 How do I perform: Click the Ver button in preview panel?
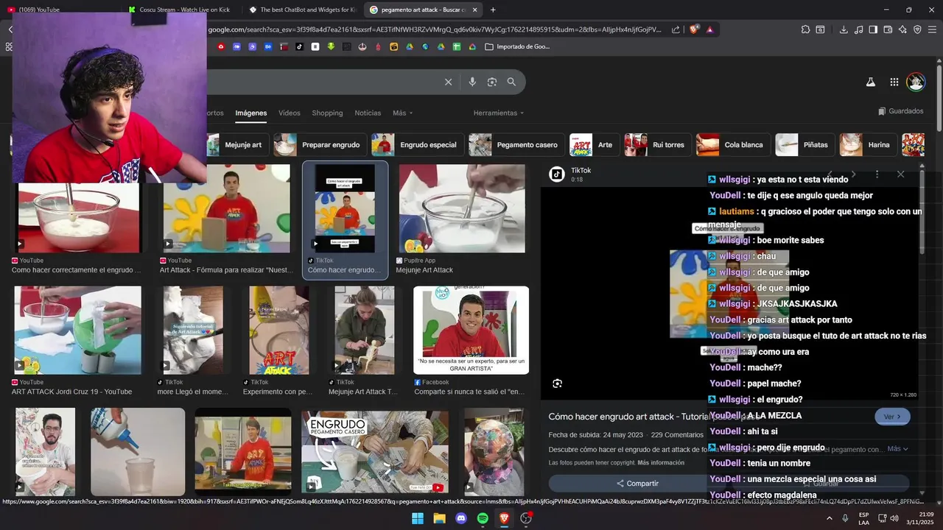click(x=892, y=417)
